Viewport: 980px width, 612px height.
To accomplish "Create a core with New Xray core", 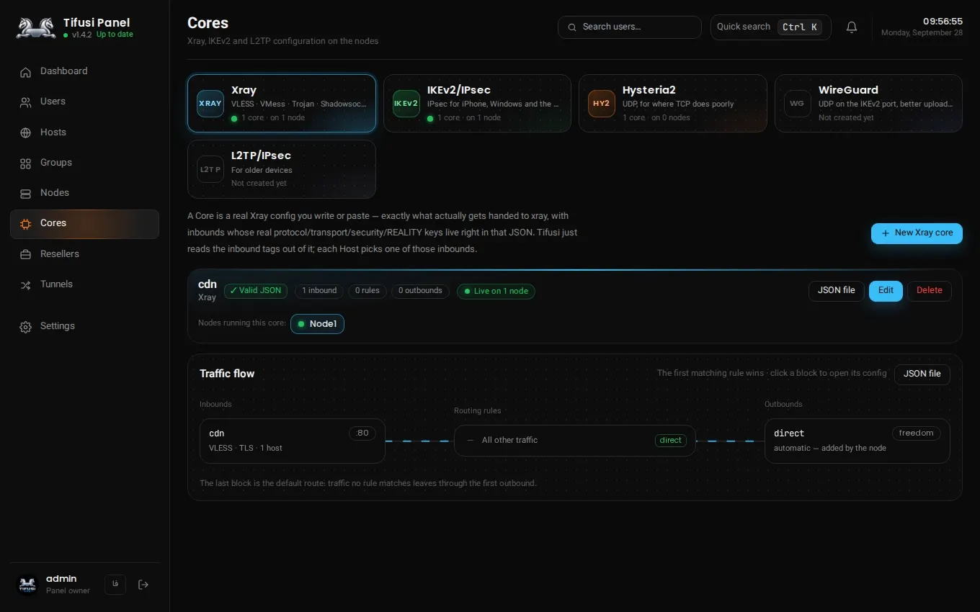I will point(917,233).
